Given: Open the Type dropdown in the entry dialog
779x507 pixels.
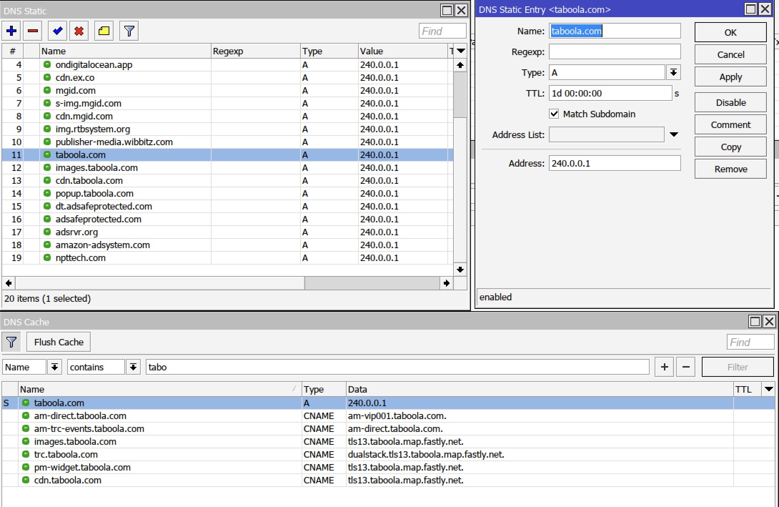Looking at the screenshot, I should (x=674, y=72).
